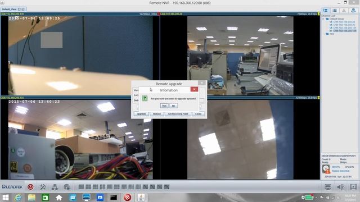This screenshot has width=360, height=202.
Task: Click the question mark icon in Information dialog
Action: pos(145,99)
